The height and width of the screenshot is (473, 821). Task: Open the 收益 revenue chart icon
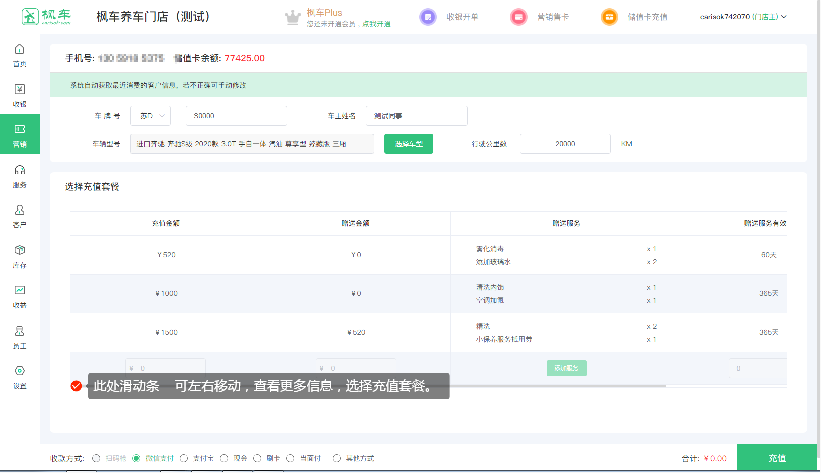19,291
